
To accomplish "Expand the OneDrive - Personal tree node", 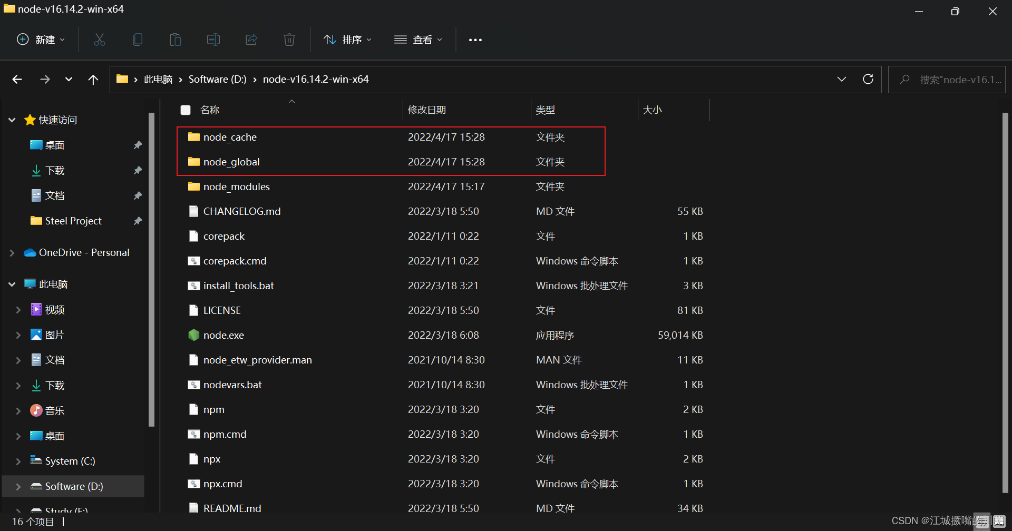I will 12,253.
